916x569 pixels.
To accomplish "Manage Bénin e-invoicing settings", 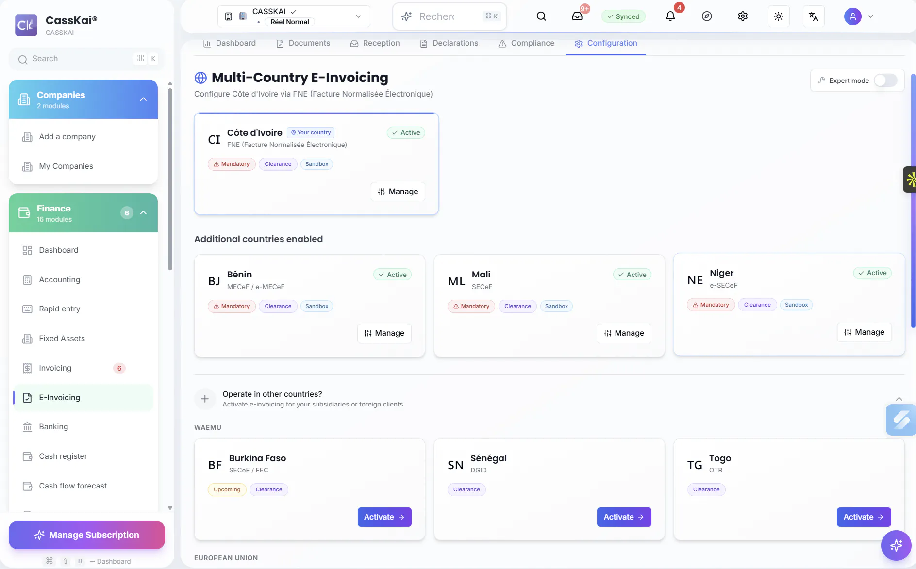I will click(384, 333).
